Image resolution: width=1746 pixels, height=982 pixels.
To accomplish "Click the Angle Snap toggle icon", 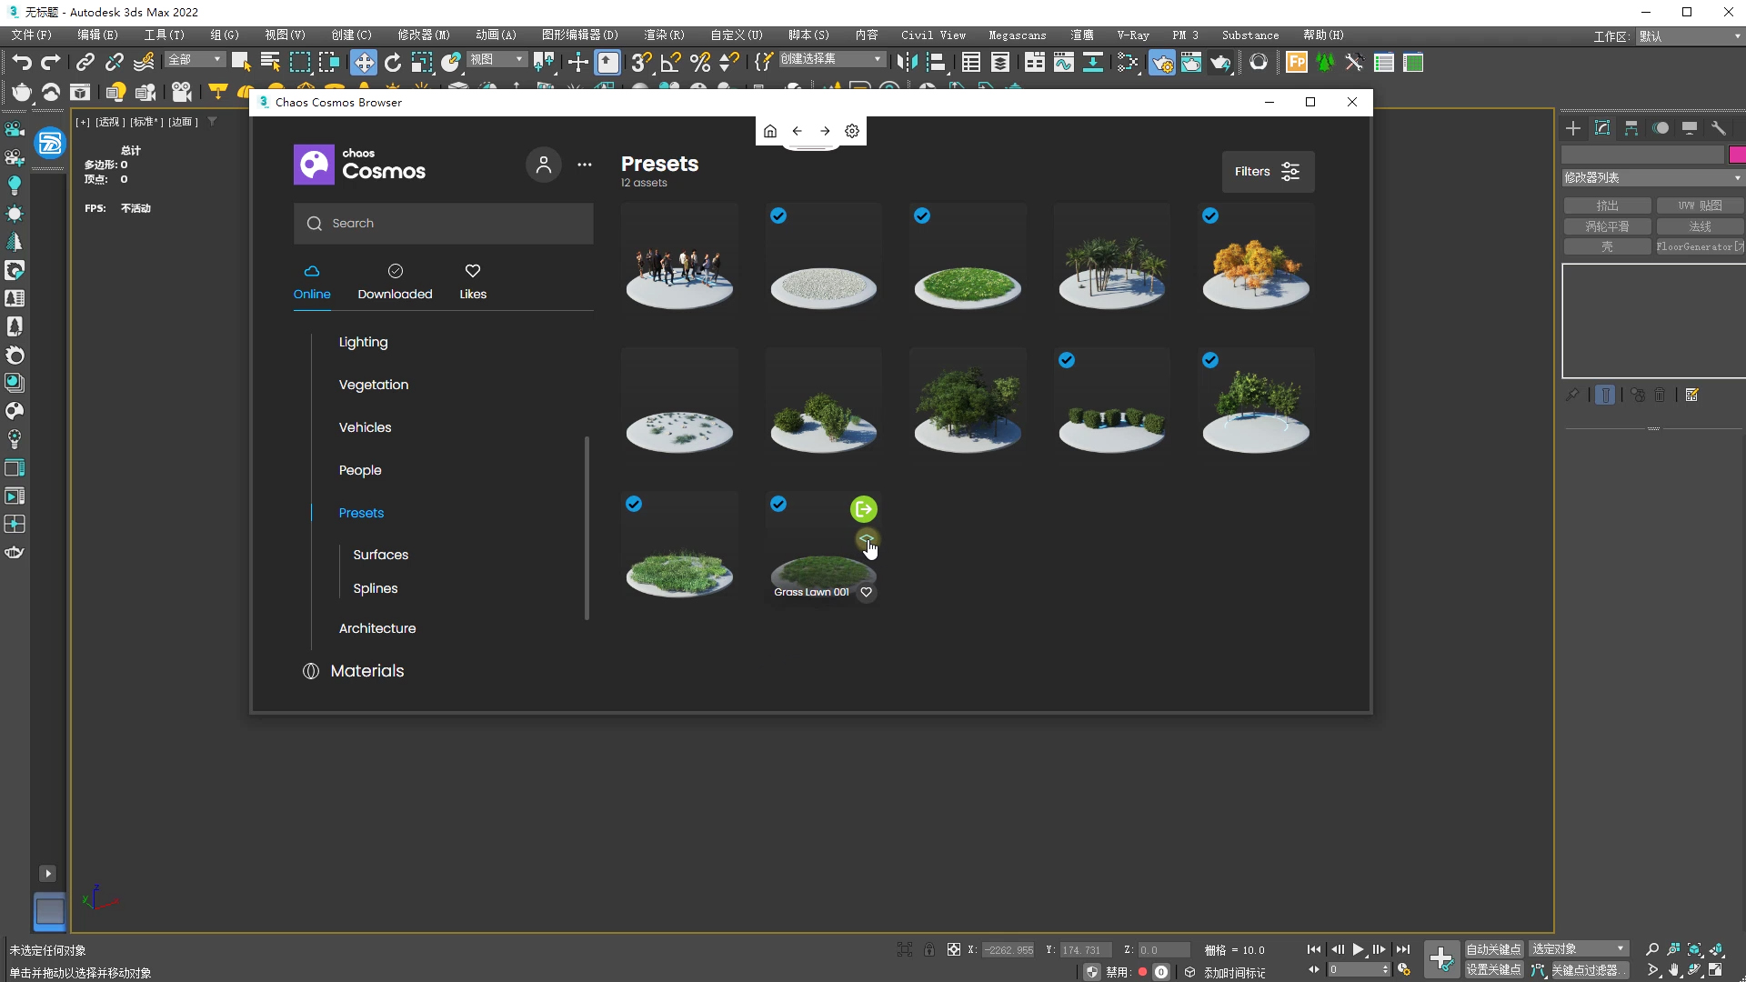I will (x=671, y=63).
